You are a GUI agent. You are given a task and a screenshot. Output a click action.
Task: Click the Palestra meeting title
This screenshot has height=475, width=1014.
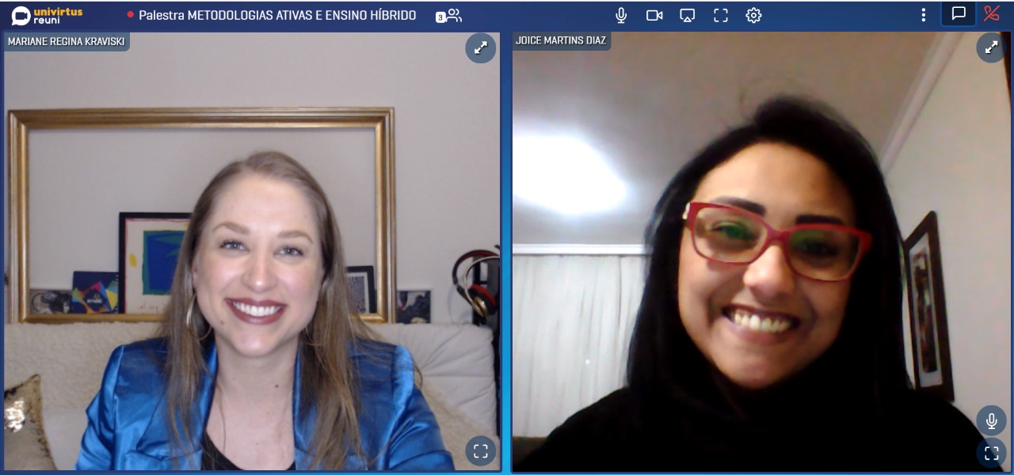coord(277,15)
